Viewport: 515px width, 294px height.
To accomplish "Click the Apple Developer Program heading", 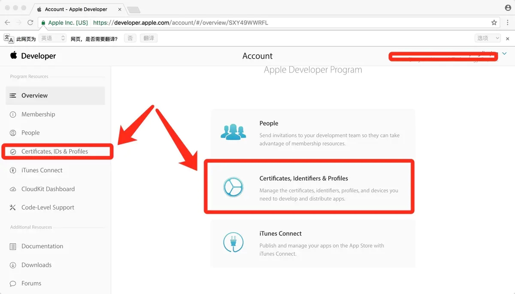I will coord(313,69).
